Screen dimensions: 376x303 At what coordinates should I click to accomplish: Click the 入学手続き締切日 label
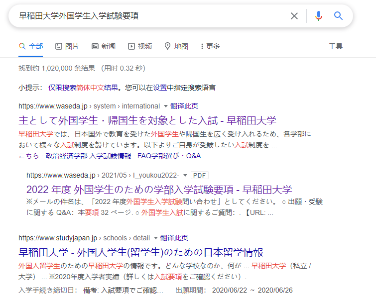point(48,290)
